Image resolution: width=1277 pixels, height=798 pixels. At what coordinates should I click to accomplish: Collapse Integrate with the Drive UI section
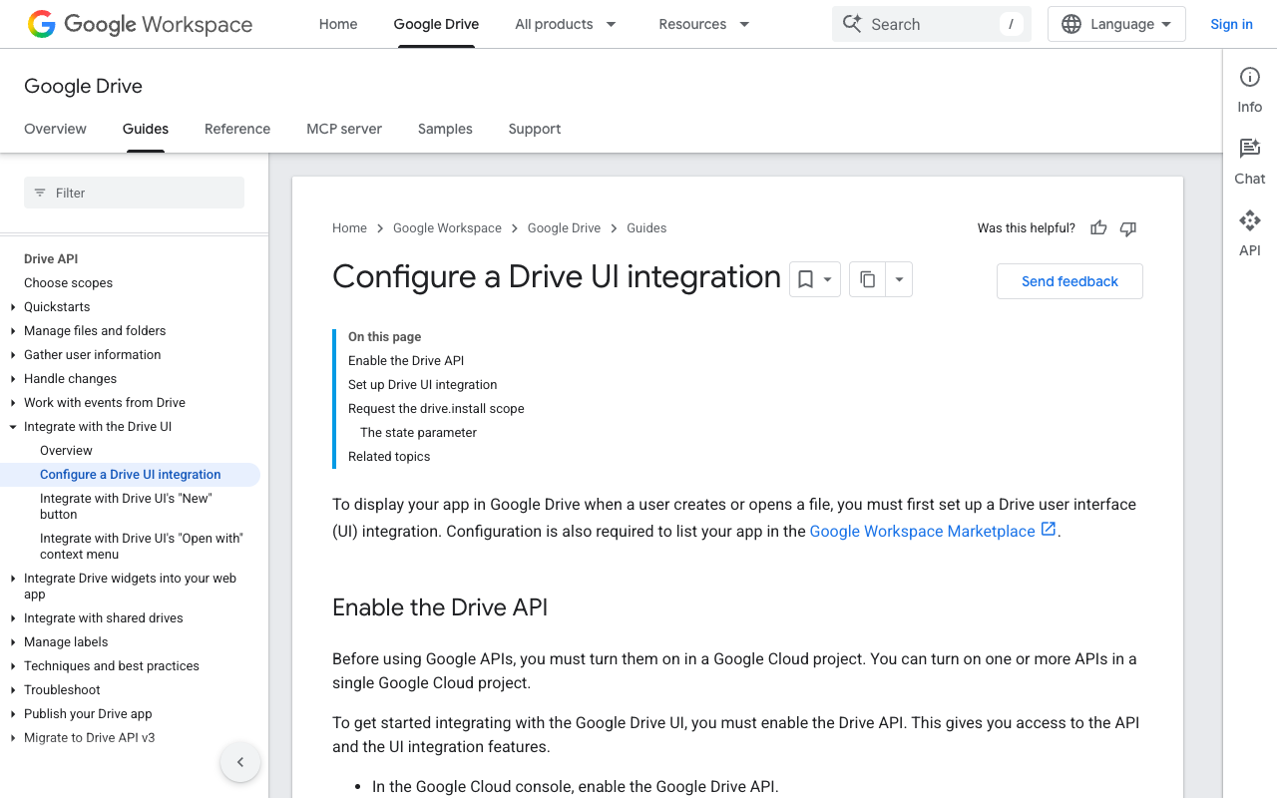(x=13, y=427)
